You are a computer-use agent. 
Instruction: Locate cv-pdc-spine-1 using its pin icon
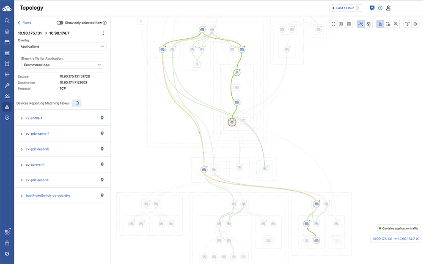click(102, 134)
